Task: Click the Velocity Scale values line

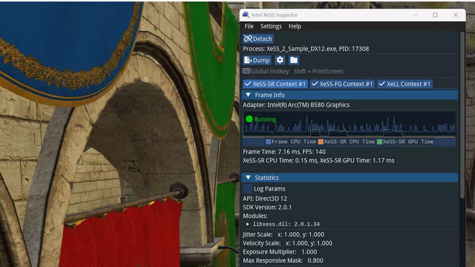Action: point(287,243)
